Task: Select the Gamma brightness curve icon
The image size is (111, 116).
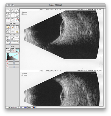Action: (x=13, y=50)
